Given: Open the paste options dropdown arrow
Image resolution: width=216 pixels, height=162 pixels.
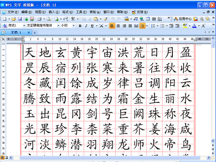Looking at the screenshot, I should [101, 19].
